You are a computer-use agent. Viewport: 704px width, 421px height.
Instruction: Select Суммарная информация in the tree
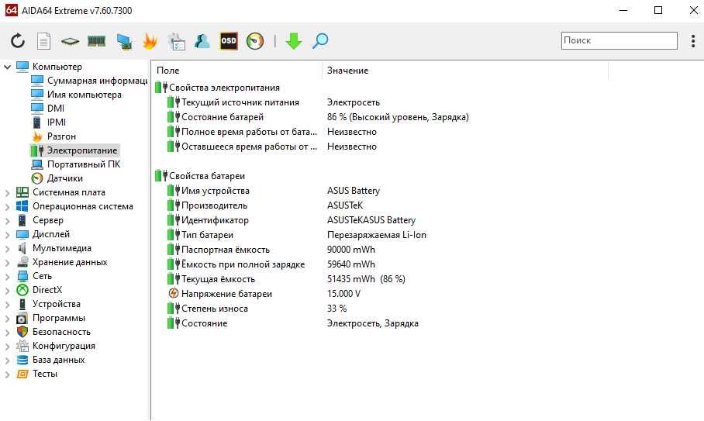[89, 81]
